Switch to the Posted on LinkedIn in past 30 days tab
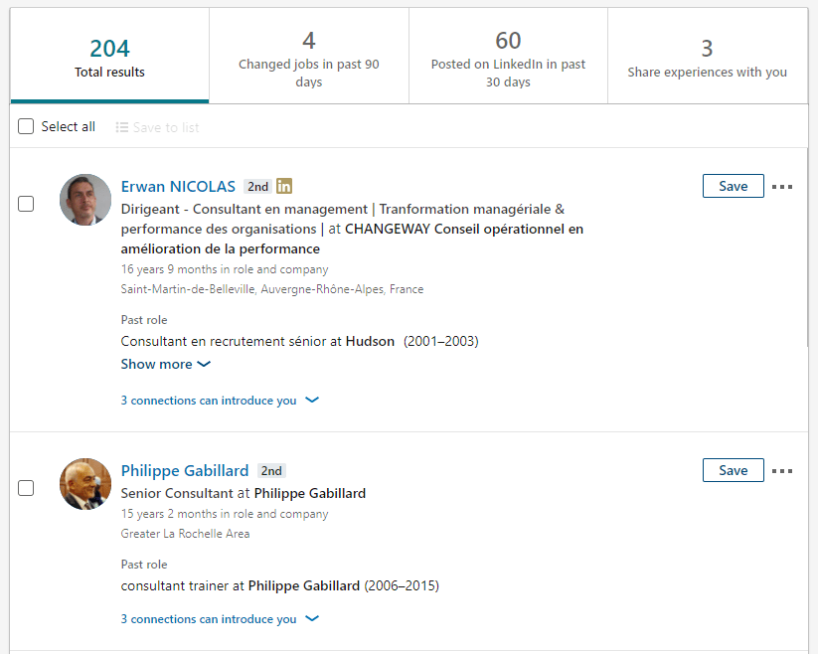The image size is (818, 654). pos(508,56)
